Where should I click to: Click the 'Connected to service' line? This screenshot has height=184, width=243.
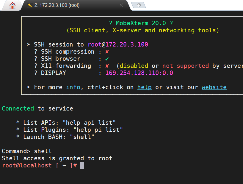(x=37, y=108)
